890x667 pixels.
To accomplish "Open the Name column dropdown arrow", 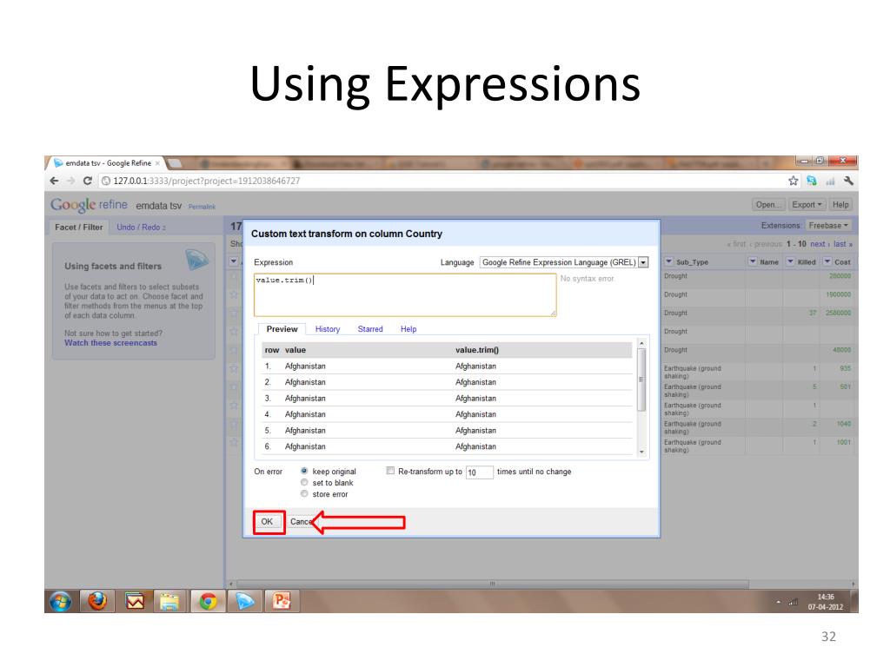I will (x=753, y=261).
